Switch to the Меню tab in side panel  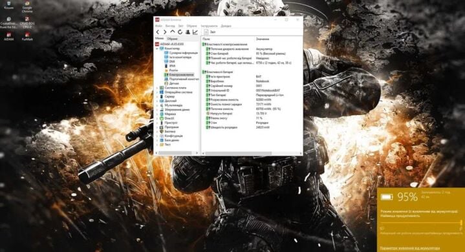point(159,39)
